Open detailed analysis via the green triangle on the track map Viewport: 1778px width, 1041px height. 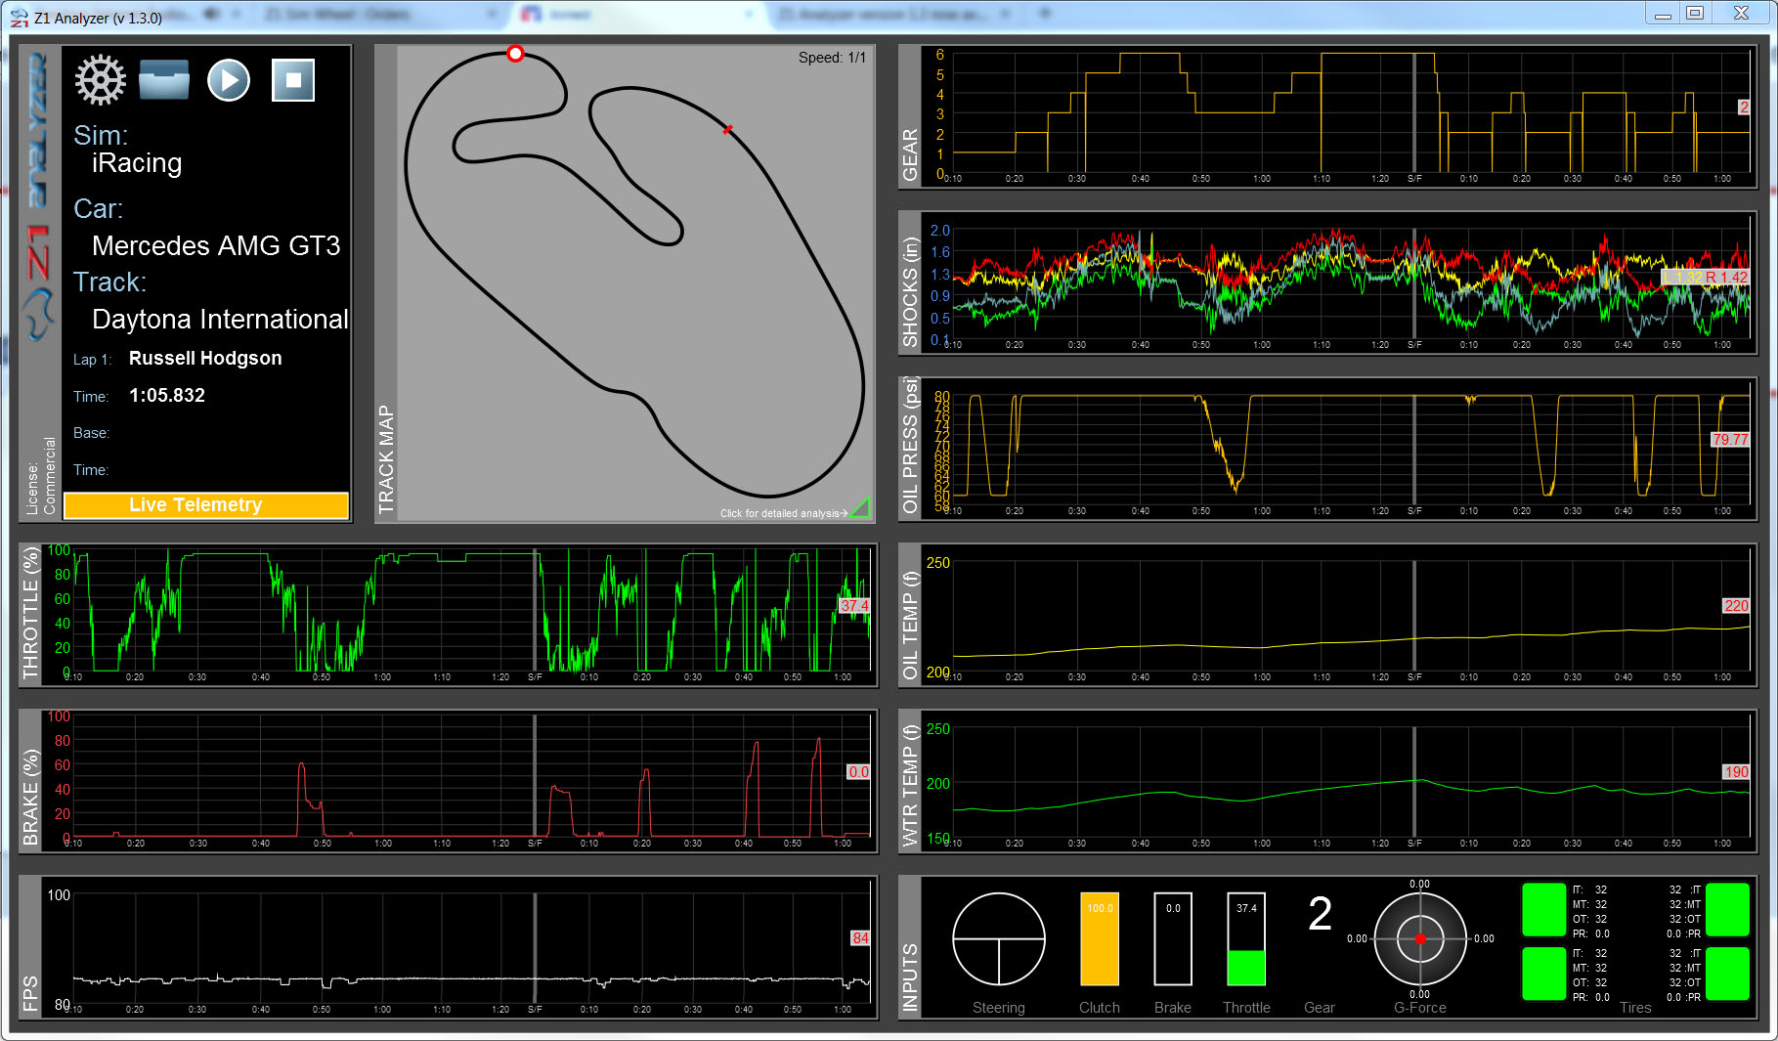click(x=860, y=508)
